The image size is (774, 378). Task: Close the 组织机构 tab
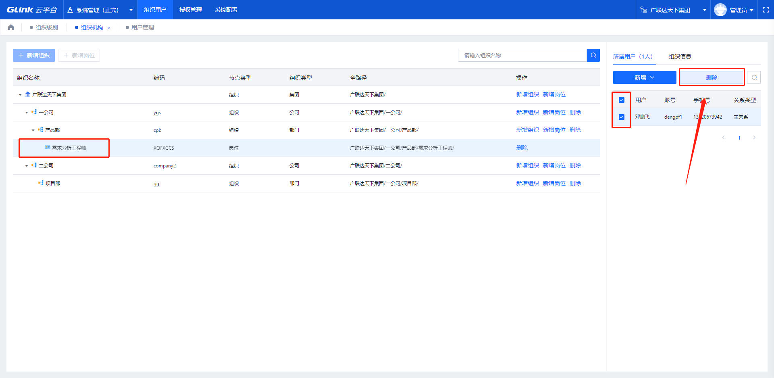pyautogui.click(x=109, y=28)
